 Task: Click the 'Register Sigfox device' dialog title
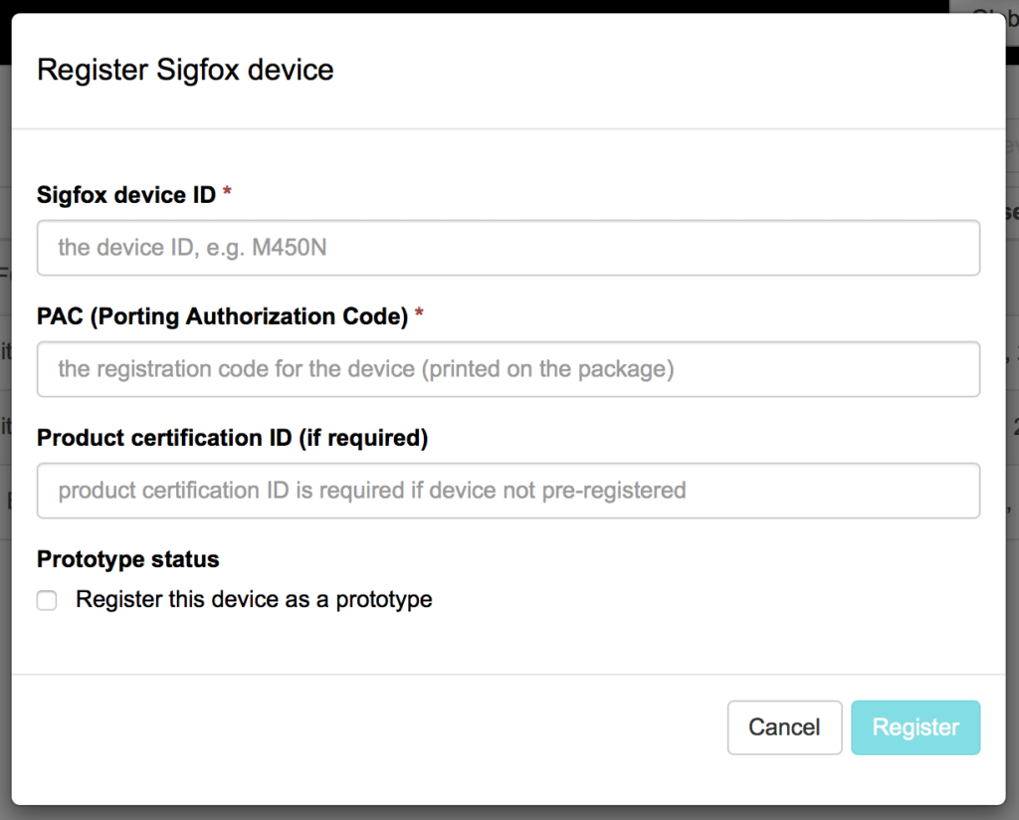coord(185,70)
